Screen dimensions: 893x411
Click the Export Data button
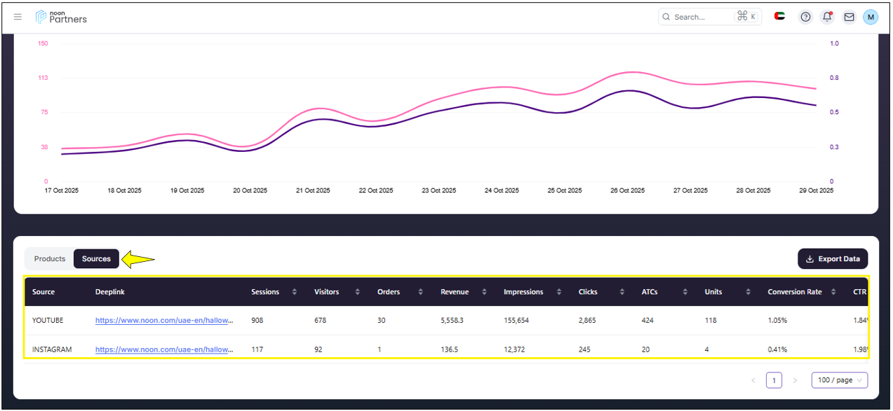(833, 259)
